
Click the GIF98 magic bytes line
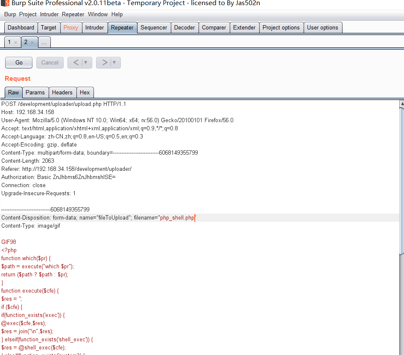9,242
